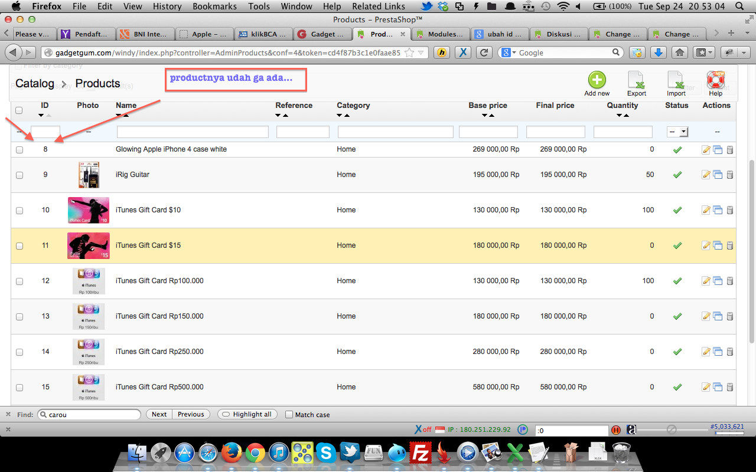Select the checkbox for iRig Guitar
Image resolution: width=756 pixels, height=472 pixels.
(19, 175)
